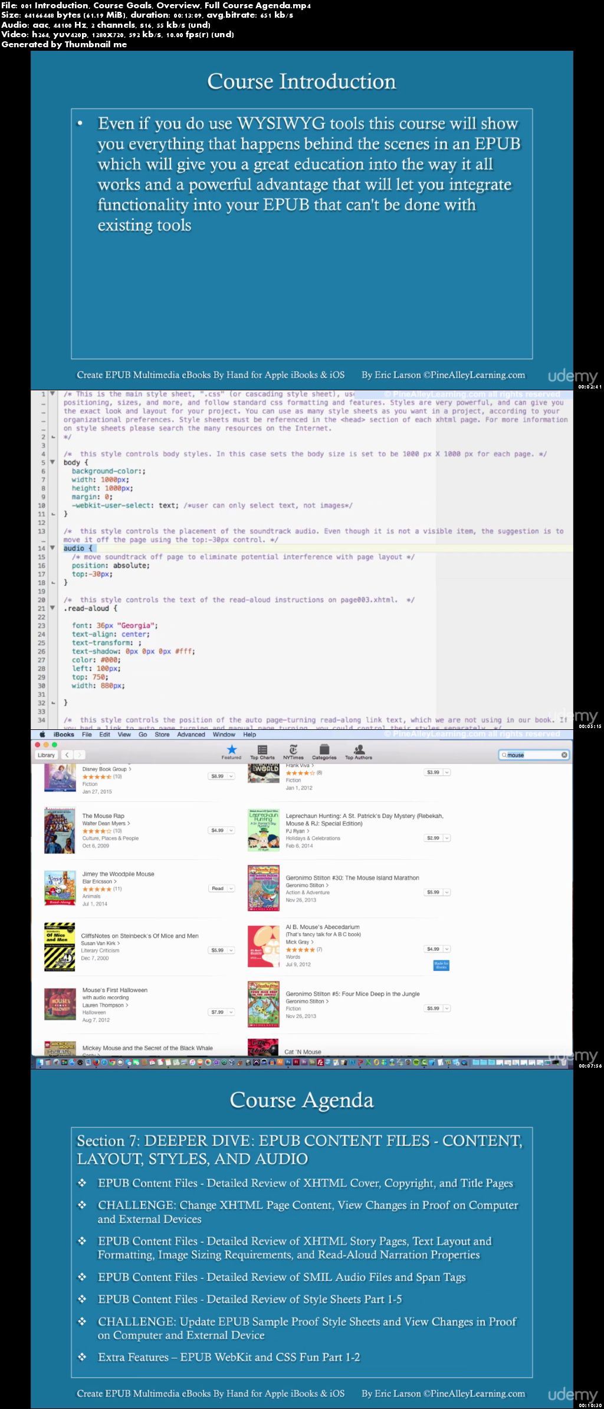Click the 'audio {' code line
This screenshot has width=604, height=1409.
tap(78, 548)
